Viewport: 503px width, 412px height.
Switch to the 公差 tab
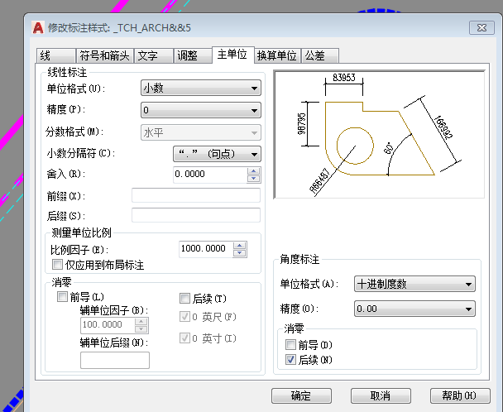coord(320,55)
